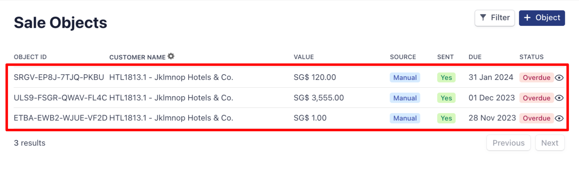
Task: Go to the Next results page
Action: pos(549,143)
